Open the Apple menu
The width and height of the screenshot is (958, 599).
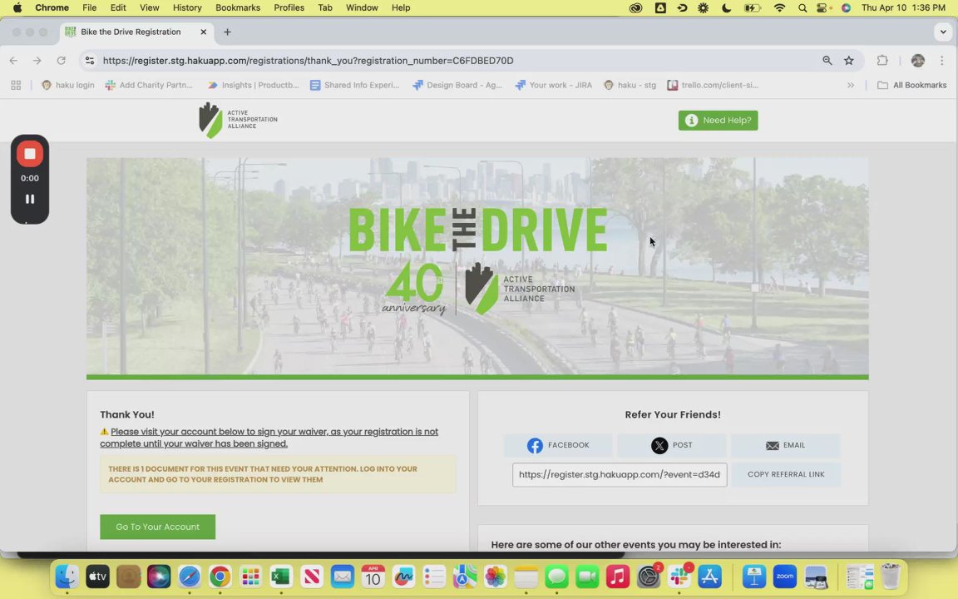17,8
